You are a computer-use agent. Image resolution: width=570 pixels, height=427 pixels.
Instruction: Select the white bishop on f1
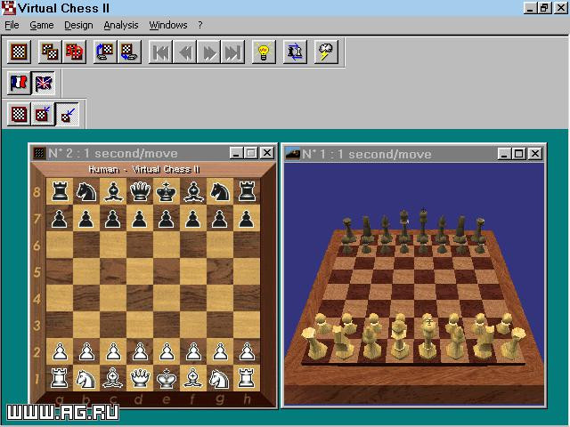coord(193,378)
